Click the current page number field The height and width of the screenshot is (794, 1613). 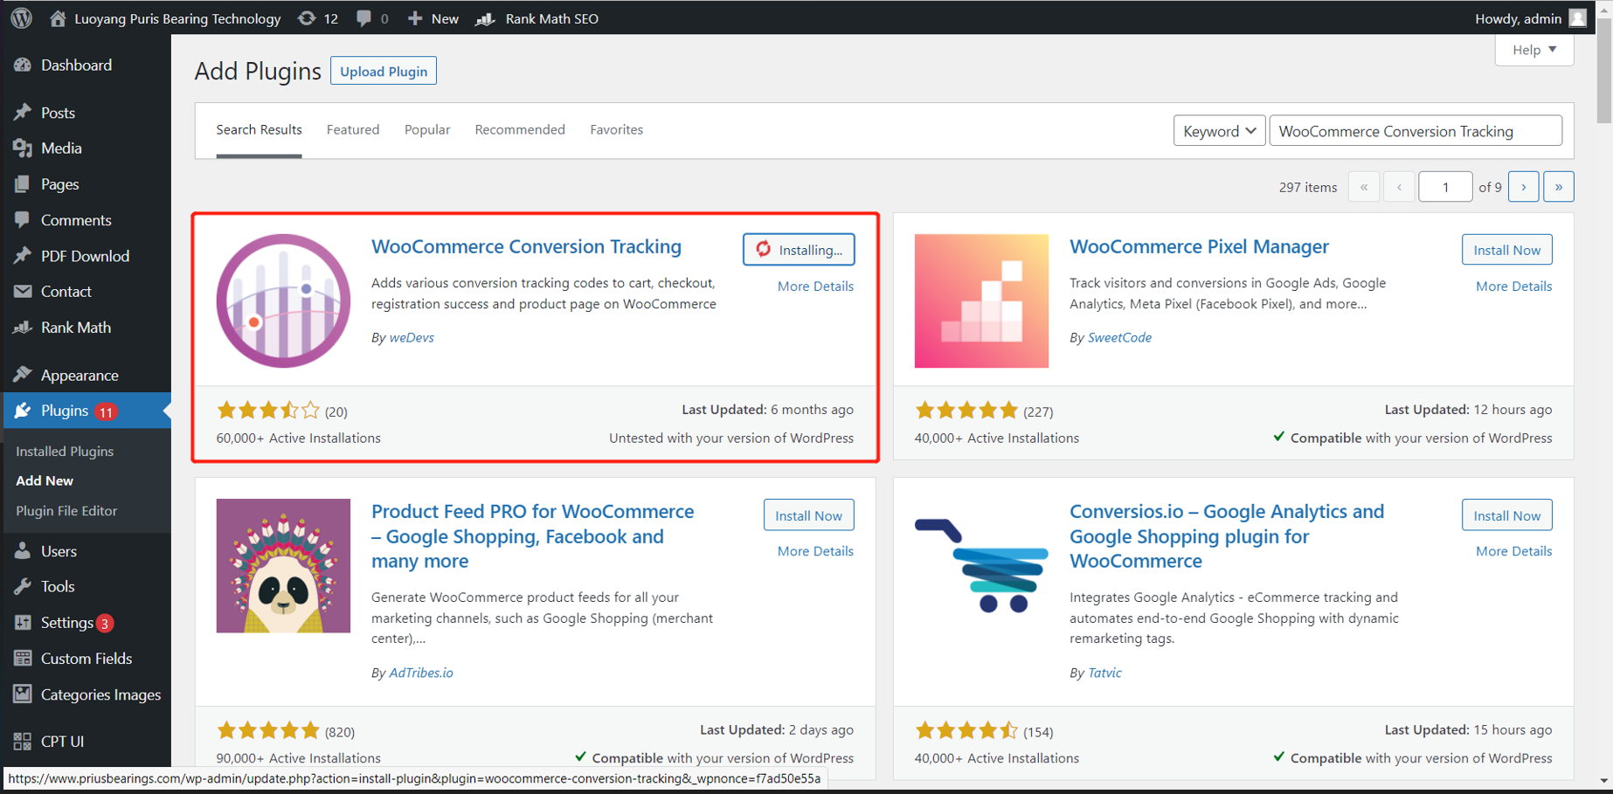pyautogui.click(x=1445, y=187)
